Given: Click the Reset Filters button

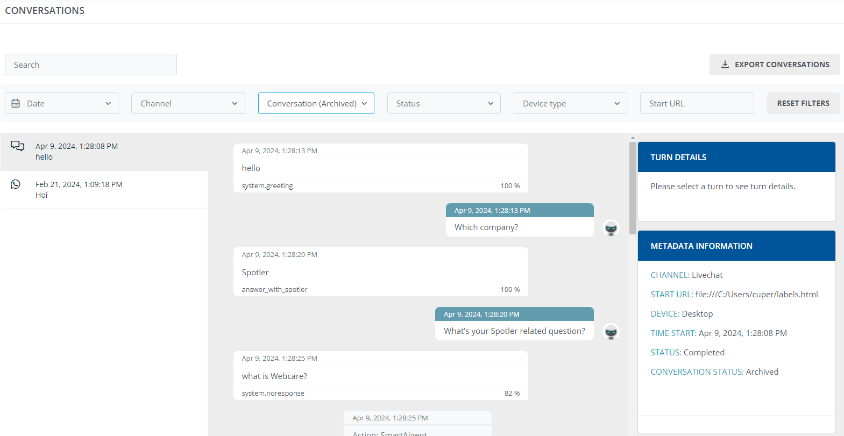Looking at the screenshot, I should (x=803, y=103).
